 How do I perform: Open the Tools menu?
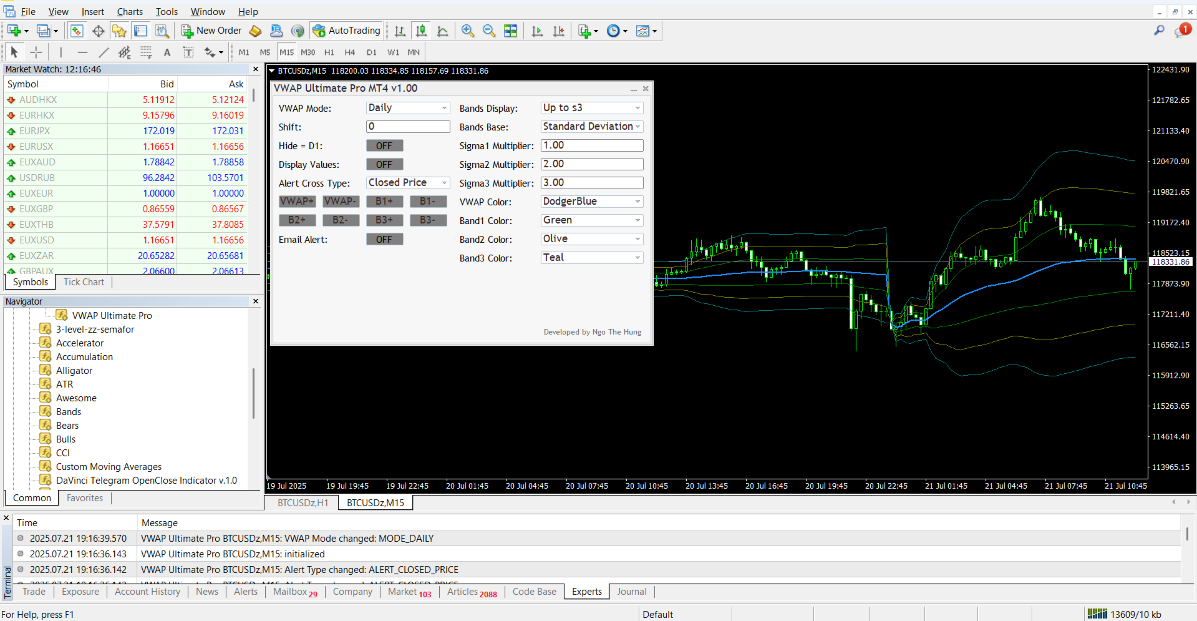tap(167, 12)
